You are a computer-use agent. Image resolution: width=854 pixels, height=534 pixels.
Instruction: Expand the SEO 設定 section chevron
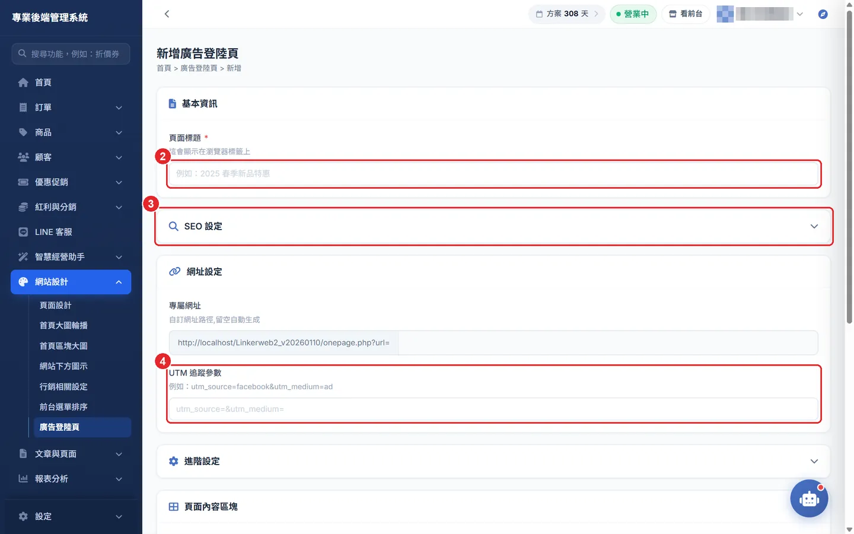click(814, 226)
